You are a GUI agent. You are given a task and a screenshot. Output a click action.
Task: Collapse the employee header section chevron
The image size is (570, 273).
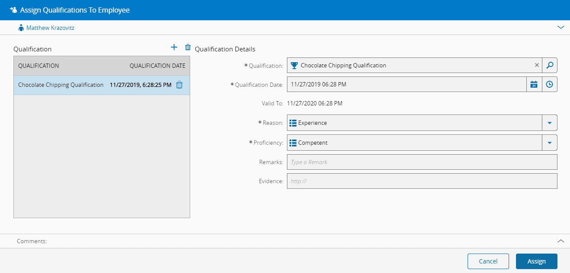(x=560, y=27)
